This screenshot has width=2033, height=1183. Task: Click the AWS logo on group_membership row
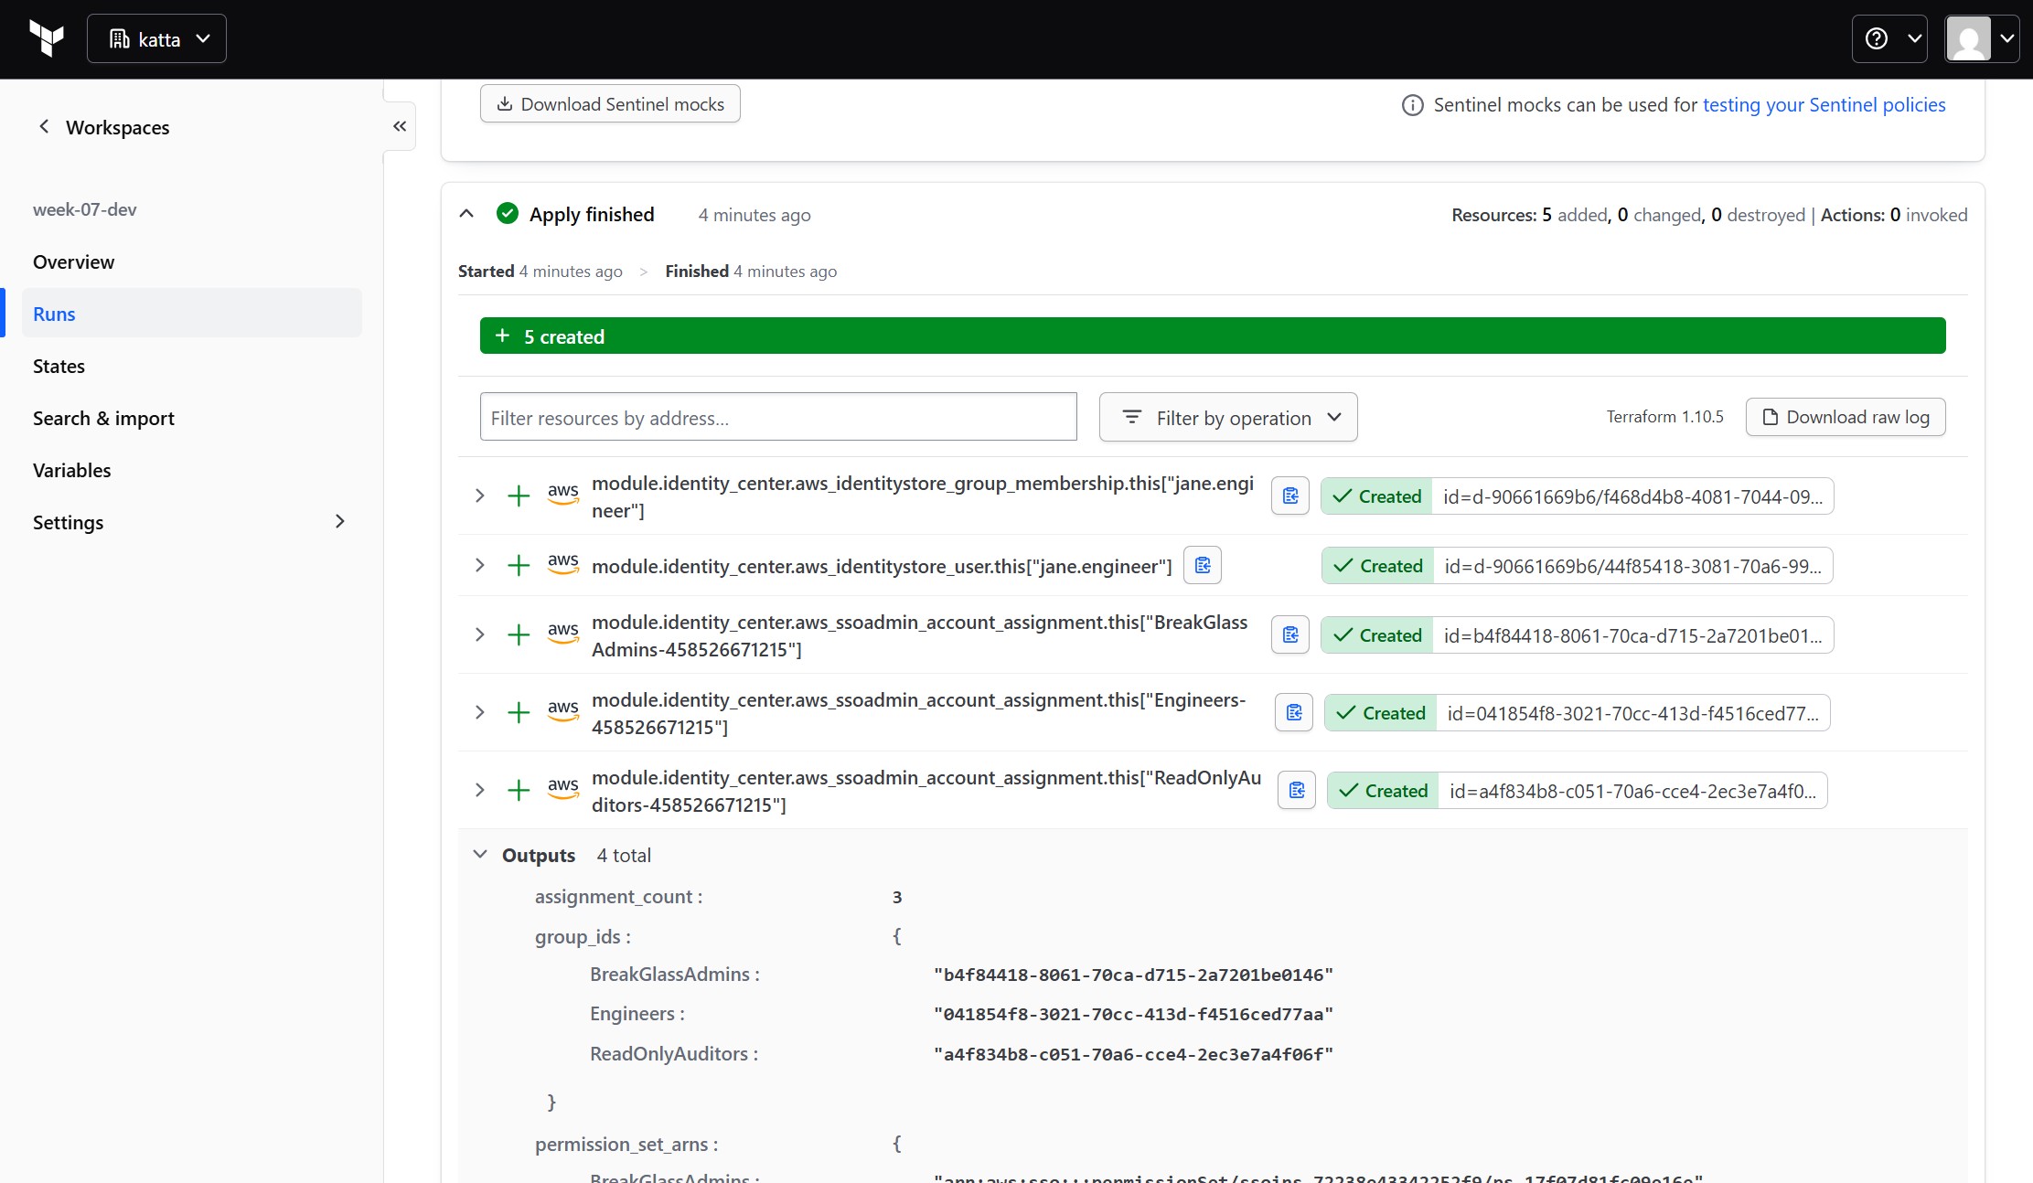point(563,495)
